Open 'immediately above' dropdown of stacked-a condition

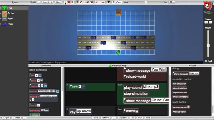(x=48, y=96)
